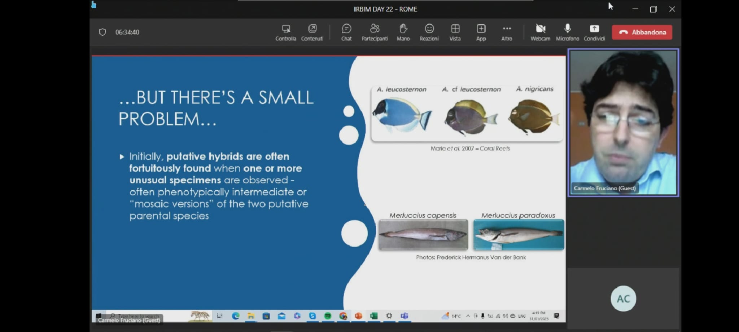Open the Mail app in the shared taskbar
Screen dimensions: 739x332
[281, 316]
